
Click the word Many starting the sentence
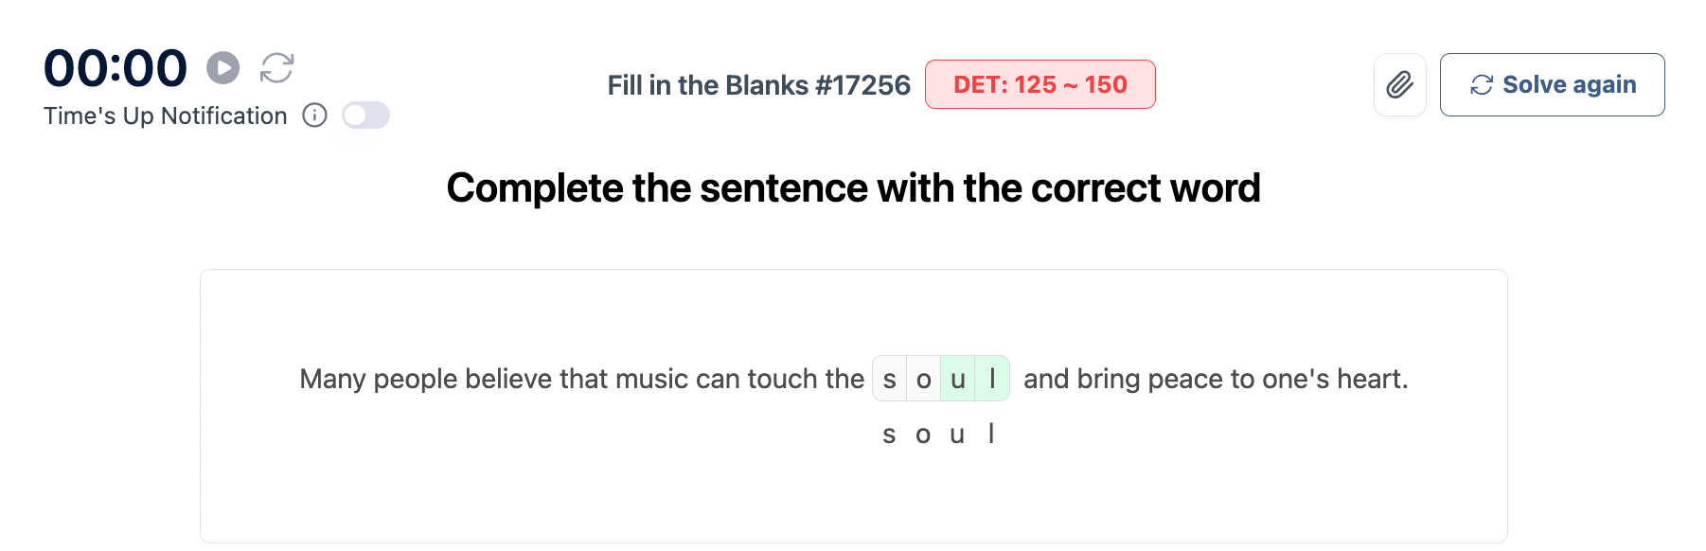pyautogui.click(x=332, y=379)
